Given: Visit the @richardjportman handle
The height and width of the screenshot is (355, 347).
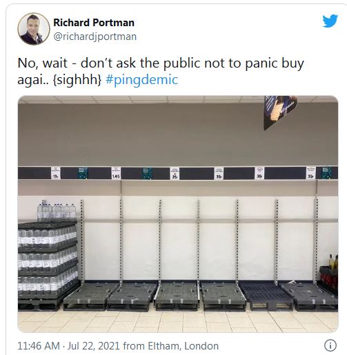Looking at the screenshot, I should coord(95,37).
